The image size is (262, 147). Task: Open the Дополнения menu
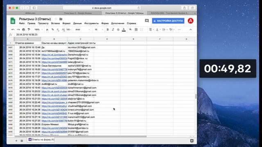pyautogui.click(x=117, y=23)
